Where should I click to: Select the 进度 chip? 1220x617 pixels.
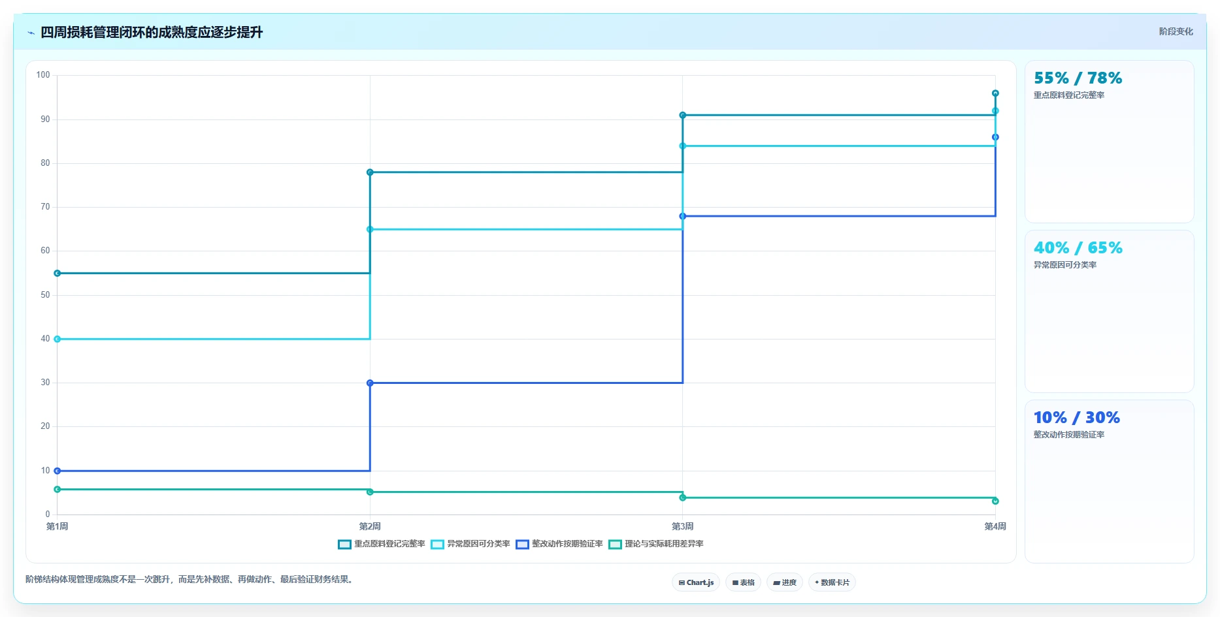tap(785, 582)
